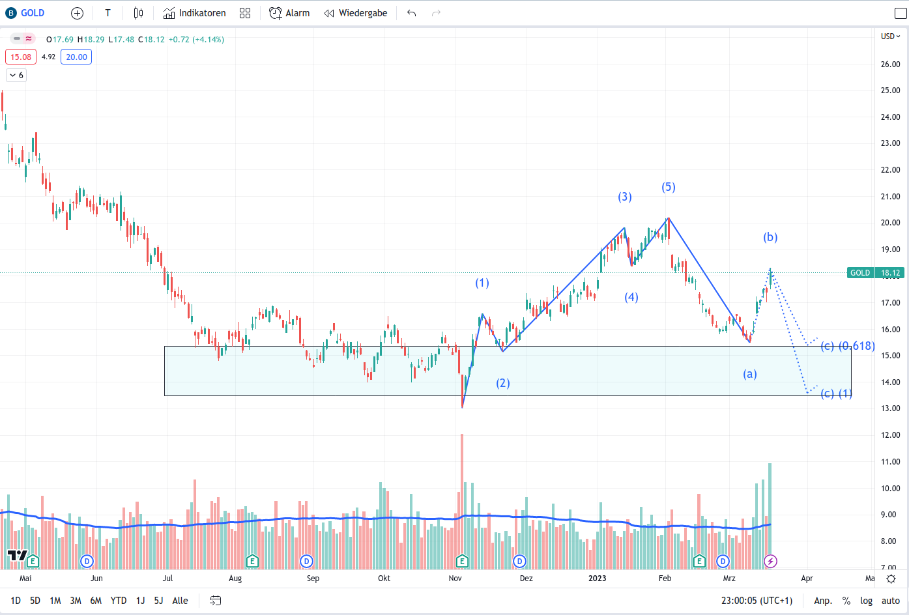This screenshot has width=909, height=615.
Task: Expand the indicator legend with chevron 6
Action: (16, 75)
